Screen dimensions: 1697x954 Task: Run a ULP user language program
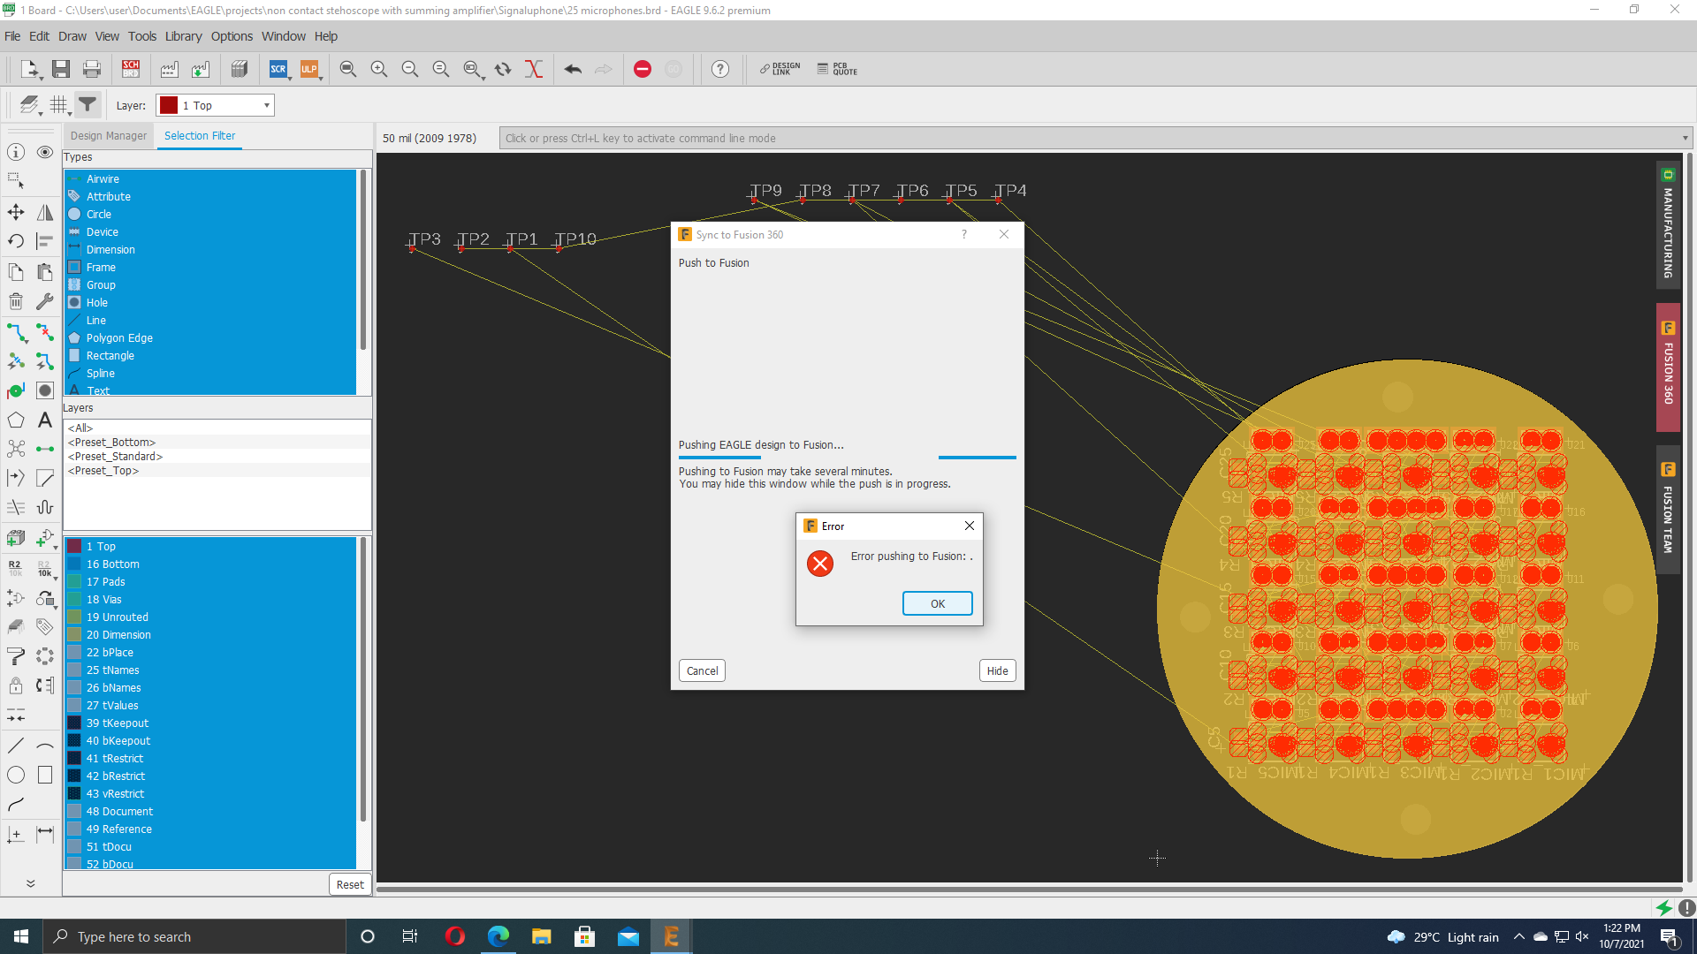[310, 69]
